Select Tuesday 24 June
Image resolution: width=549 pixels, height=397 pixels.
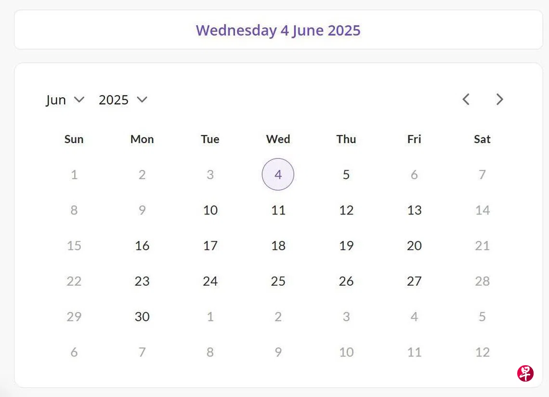click(x=210, y=281)
